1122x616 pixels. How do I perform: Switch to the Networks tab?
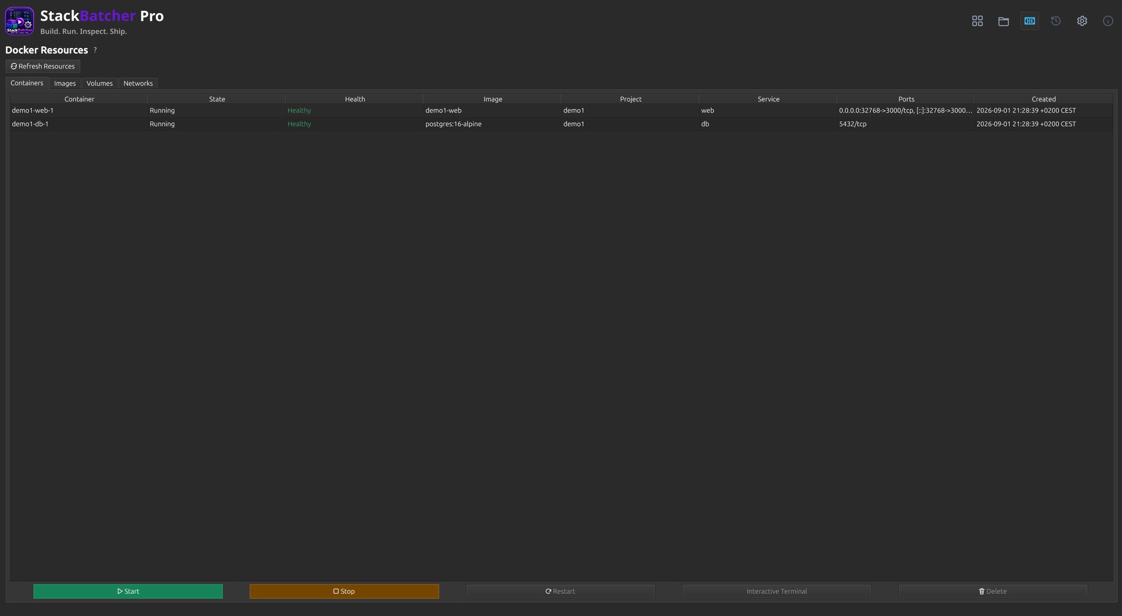[138, 83]
